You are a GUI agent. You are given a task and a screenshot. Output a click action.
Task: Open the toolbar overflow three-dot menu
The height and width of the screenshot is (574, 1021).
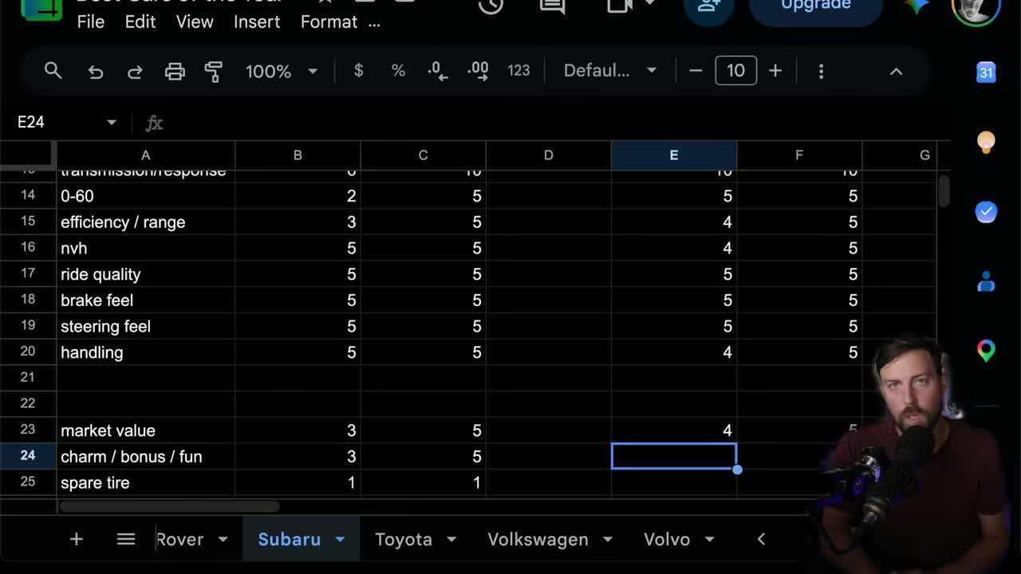point(821,71)
